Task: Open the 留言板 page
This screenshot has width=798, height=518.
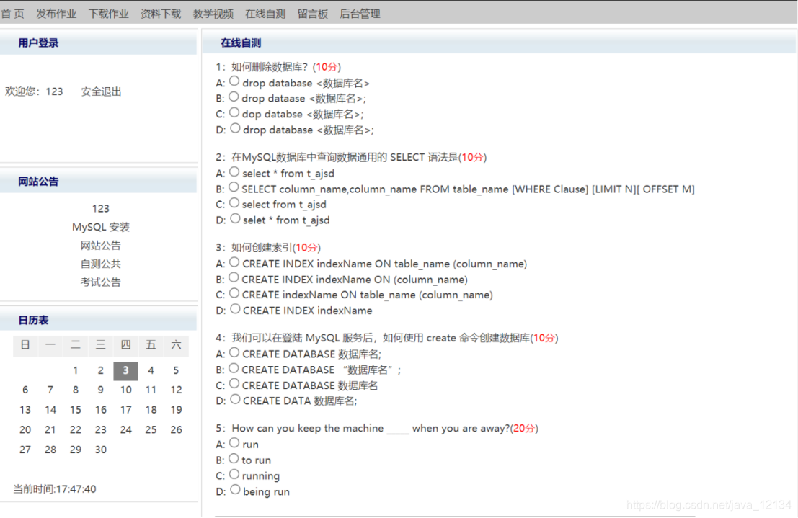Action: (313, 14)
